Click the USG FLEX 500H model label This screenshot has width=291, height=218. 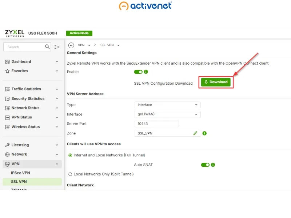(x=43, y=33)
